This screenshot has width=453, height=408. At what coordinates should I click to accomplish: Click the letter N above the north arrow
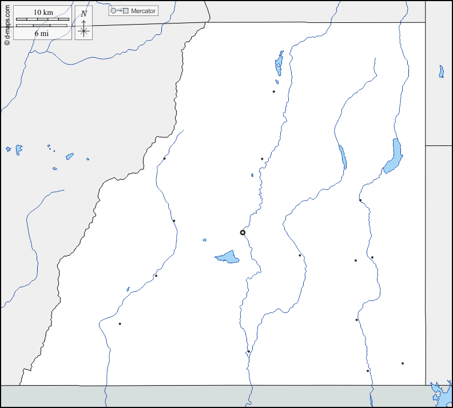84,14
